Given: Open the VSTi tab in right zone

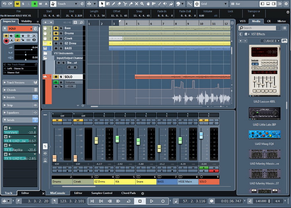Looking at the screenshot, I should click(x=243, y=21).
